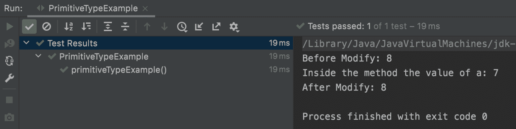The height and width of the screenshot is (129, 516).
Task: Open test history clock icon
Action: click(x=182, y=27)
